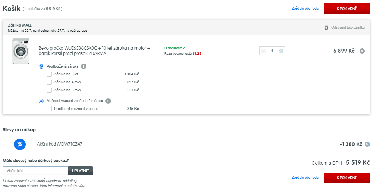
Task: Remove the promo code MDW71CZ47 discount
Action: coord(368,144)
